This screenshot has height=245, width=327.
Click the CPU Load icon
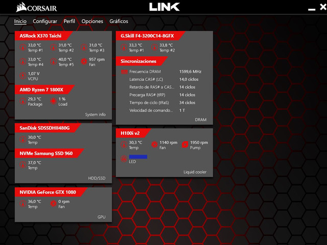[53, 101]
